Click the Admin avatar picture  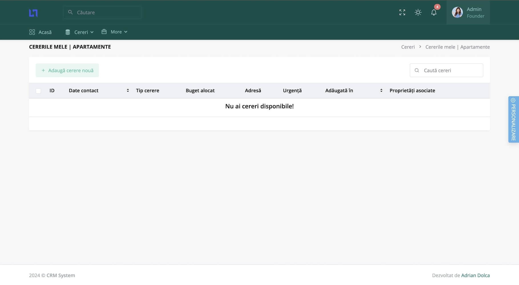(x=457, y=13)
